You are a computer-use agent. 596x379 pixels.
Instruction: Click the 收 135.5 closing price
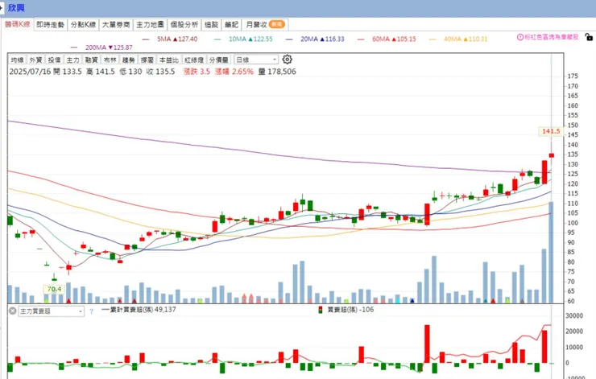[x=160, y=72]
